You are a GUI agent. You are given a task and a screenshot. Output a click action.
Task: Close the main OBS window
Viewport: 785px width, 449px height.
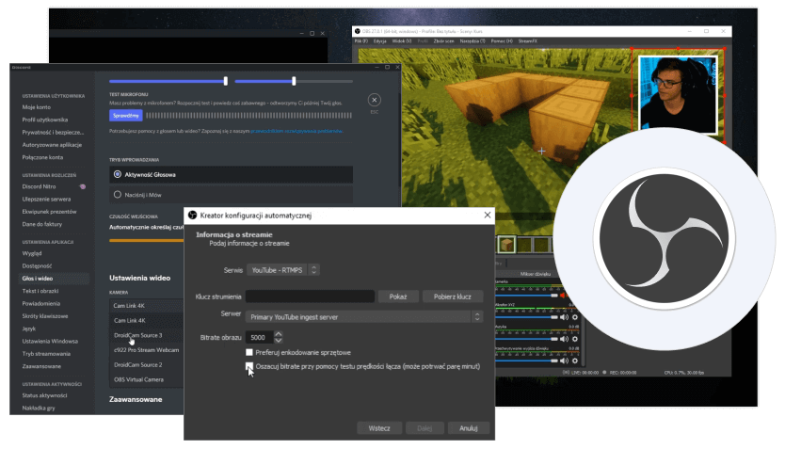pos(723,31)
